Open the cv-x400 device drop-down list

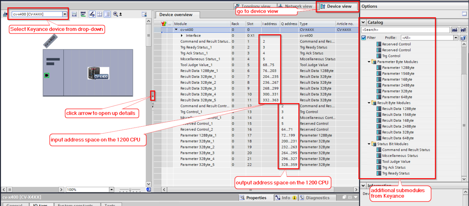(x=64, y=14)
